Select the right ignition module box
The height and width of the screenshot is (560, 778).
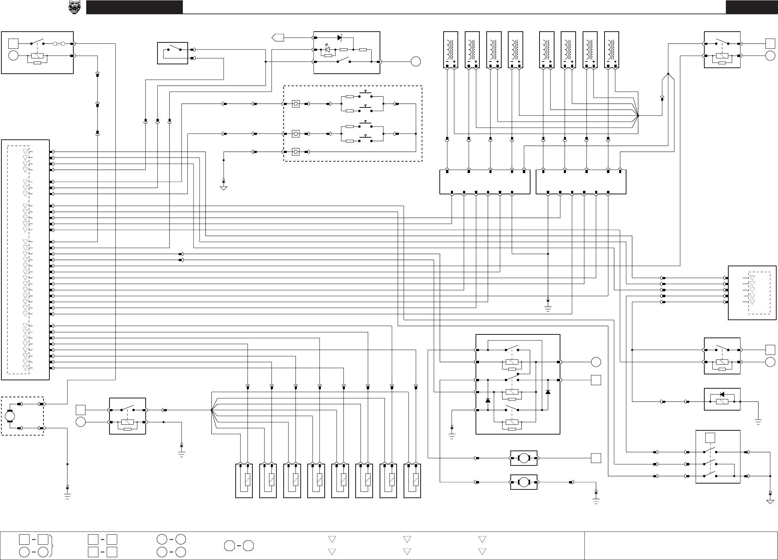coord(581,182)
